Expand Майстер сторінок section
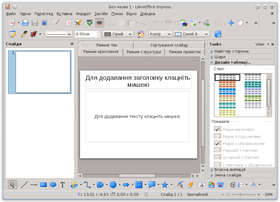 point(242,51)
